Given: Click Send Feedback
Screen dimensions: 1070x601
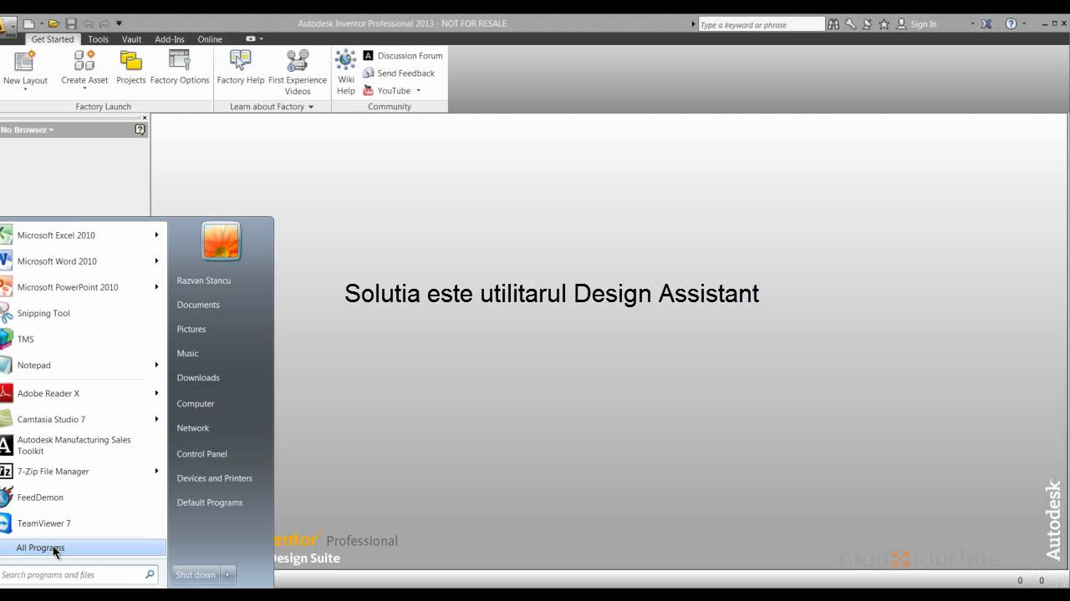Looking at the screenshot, I should click(398, 73).
